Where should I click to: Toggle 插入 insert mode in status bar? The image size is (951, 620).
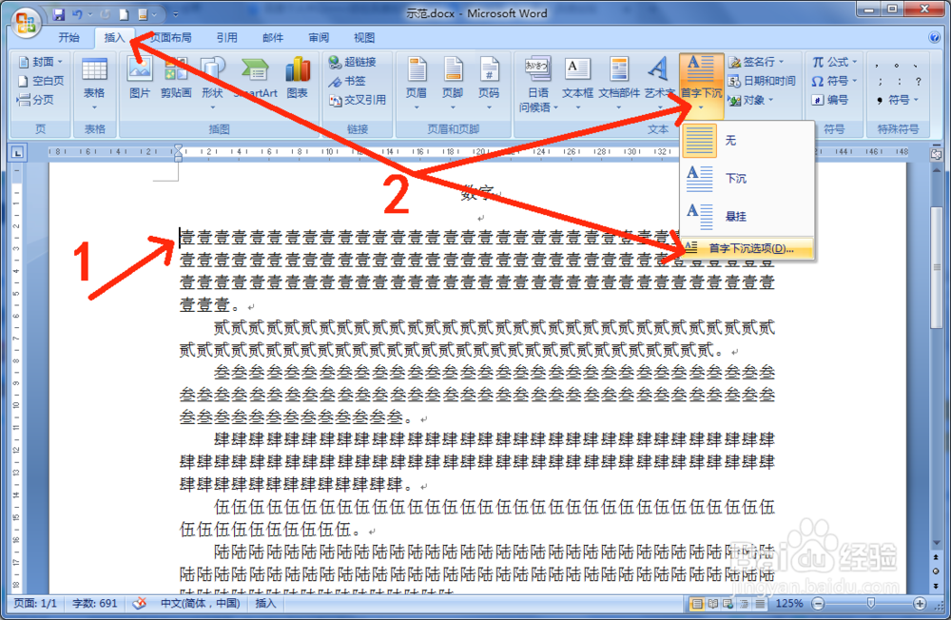coord(265,604)
